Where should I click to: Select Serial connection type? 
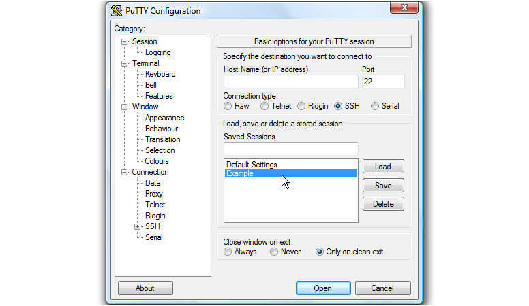375,106
